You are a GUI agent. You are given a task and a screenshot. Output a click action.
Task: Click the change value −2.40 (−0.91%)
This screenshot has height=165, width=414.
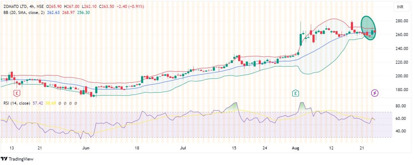130,6
